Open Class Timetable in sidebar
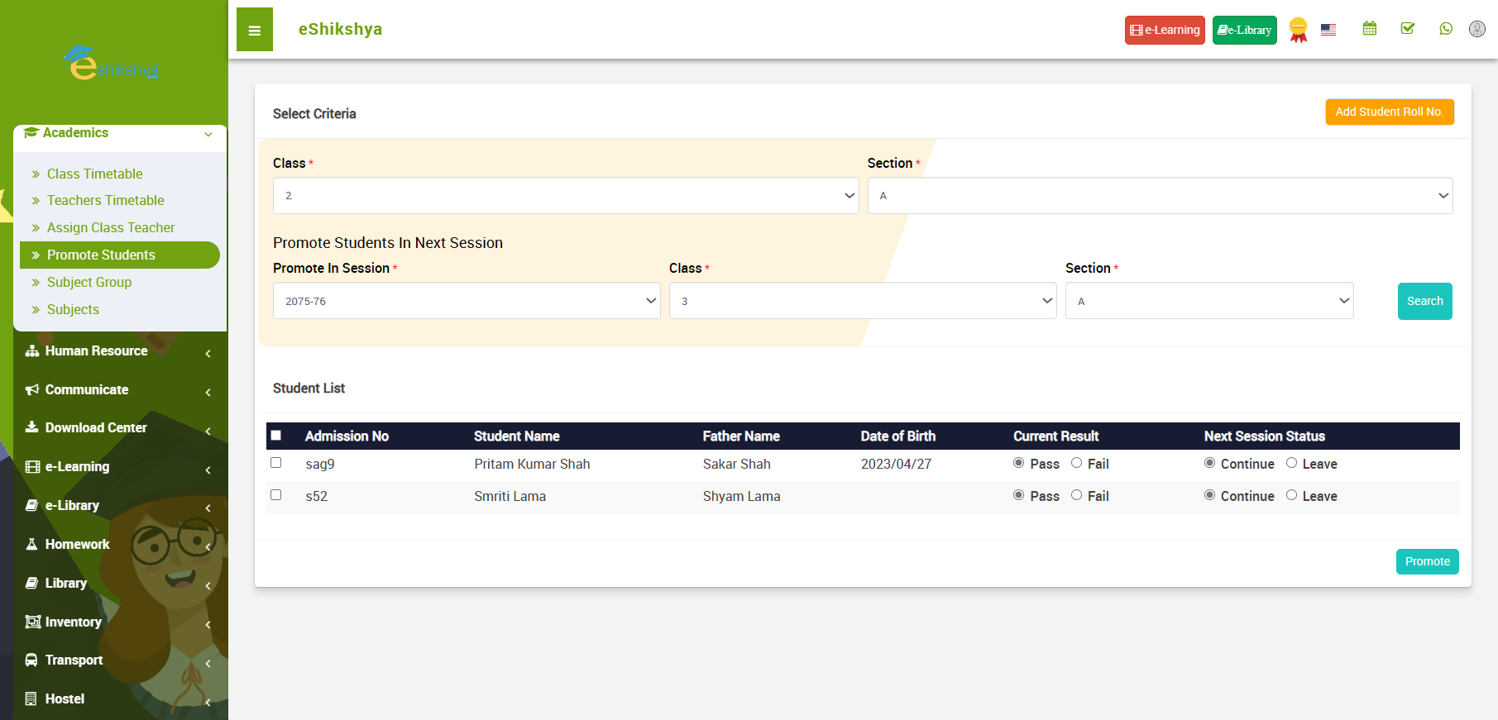Screen dimensions: 1498x720 pyautogui.click(x=94, y=174)
